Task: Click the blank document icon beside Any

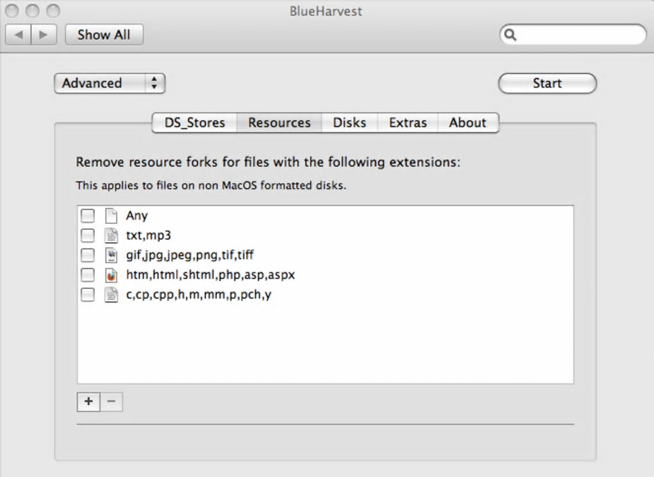Action: pos(111,216)
